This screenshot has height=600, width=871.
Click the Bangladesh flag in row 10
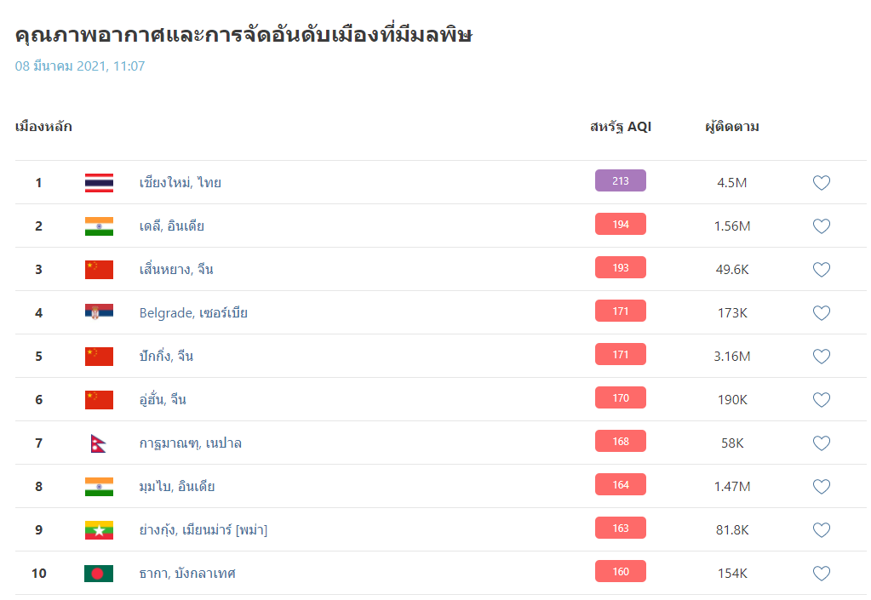pos(99,574)
